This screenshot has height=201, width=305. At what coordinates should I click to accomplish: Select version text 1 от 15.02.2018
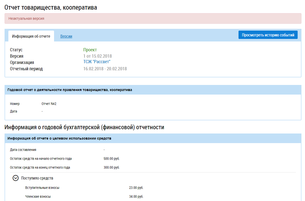pos(97,56)
